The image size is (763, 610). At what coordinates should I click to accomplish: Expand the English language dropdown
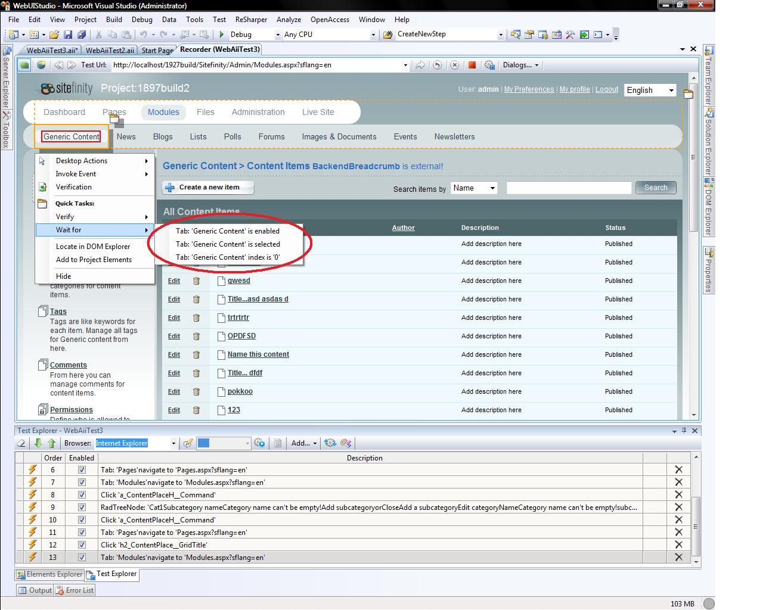click(x=671, y=90)
